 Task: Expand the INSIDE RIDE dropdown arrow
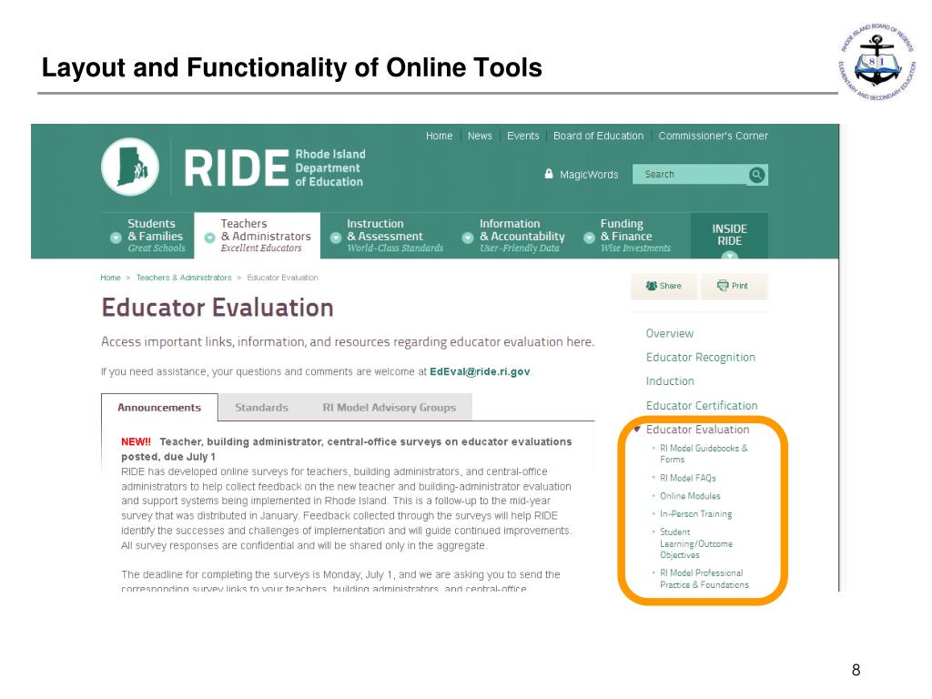tap(729, 256)
